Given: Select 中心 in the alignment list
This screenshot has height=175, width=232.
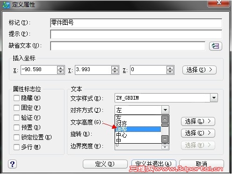Looking at the screenshot, I should click(138, 135).
